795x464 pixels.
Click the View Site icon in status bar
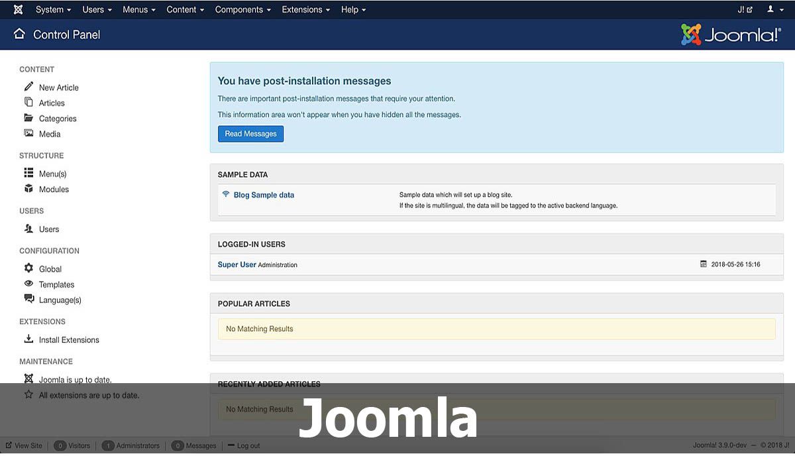pyautogui.click(x=9, y=445)
